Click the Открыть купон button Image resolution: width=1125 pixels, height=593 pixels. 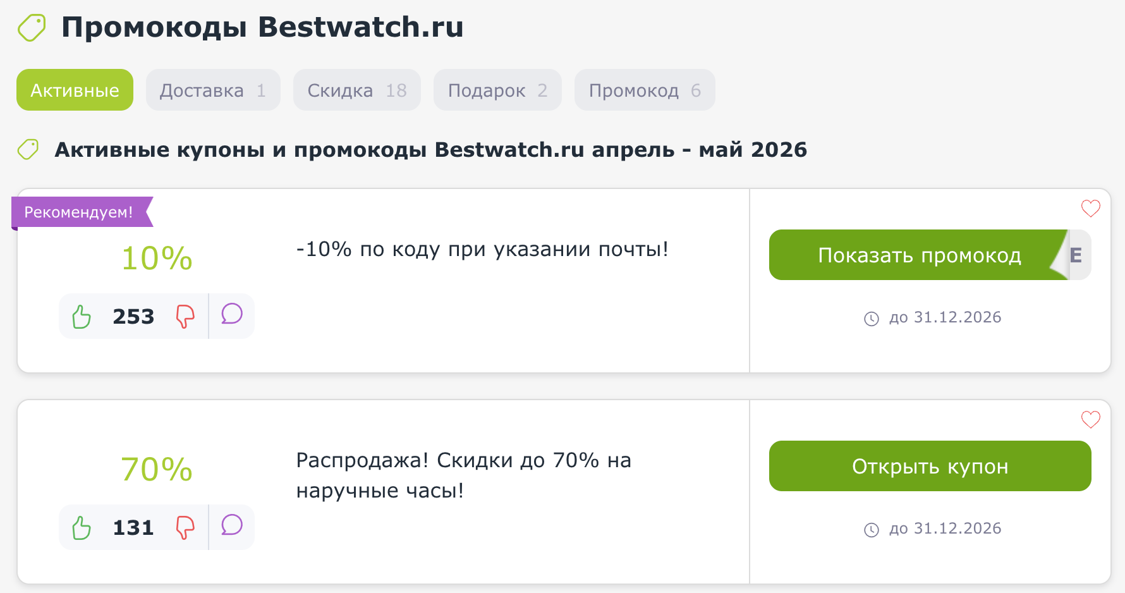pyautogui.click(x=930, y=466)
